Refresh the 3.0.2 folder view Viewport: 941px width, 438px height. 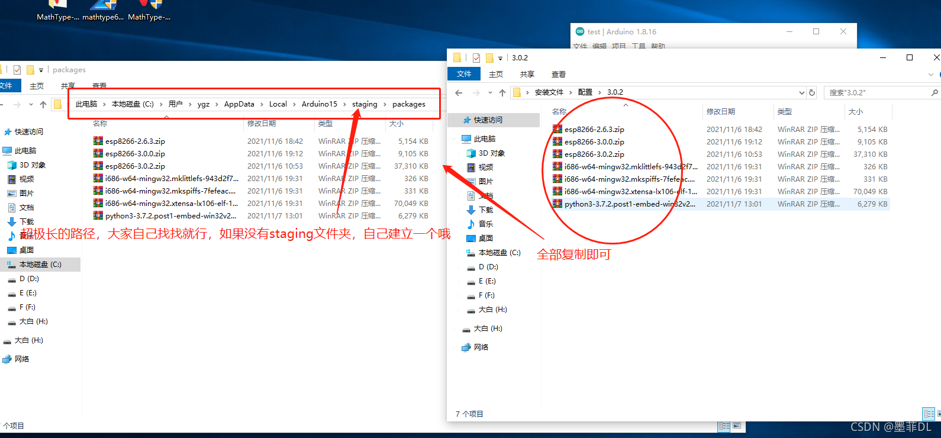coord(812,92)
